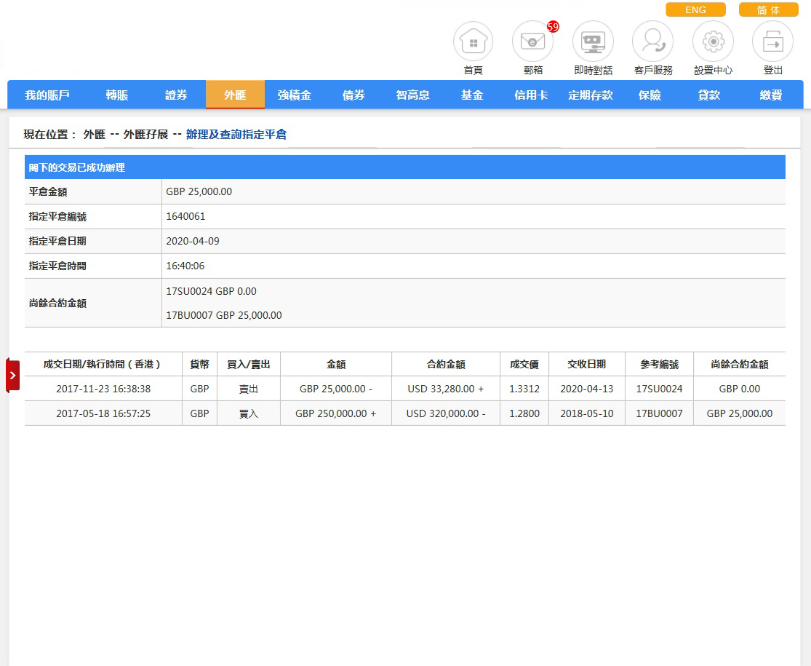Click the 貸款 loans tab
Image resolution: width=811 pixels, height=666 pixels.
(708, 95)
